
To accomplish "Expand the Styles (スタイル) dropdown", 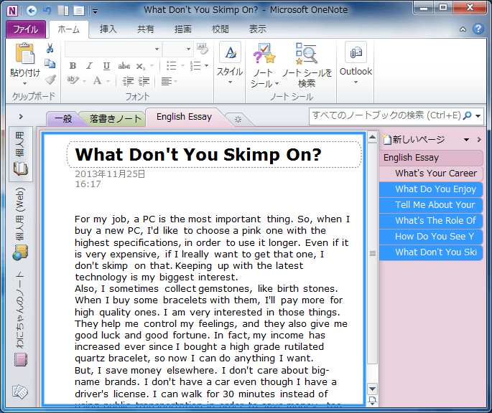I will [230, 82].
